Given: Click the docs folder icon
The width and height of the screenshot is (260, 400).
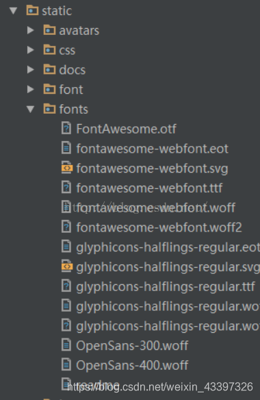Looking at the screenshot, I should pos(49,69).
